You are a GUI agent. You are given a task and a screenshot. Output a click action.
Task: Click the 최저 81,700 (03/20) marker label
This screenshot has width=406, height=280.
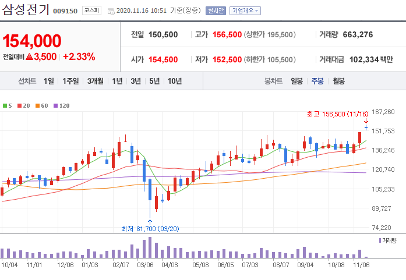pyautogui.click(x=150, y=229)
